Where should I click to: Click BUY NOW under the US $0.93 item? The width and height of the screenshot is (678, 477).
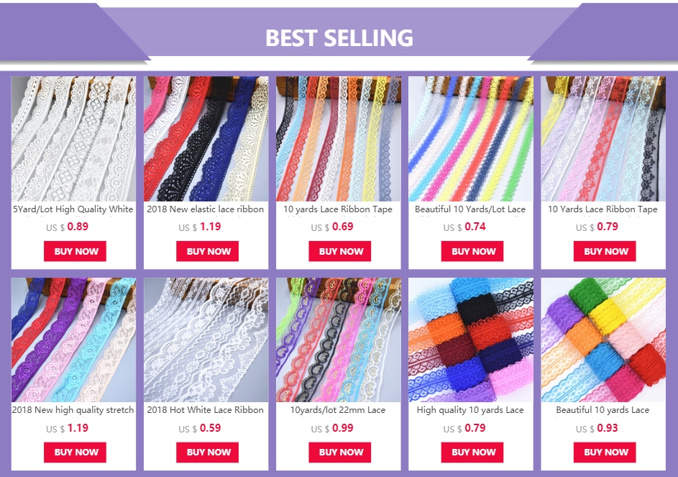(x=605, y=453)
